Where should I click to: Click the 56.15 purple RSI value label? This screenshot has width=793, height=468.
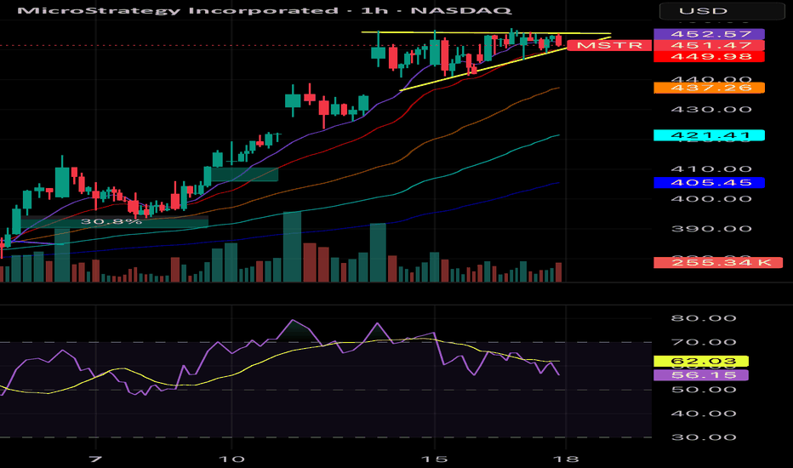click(x=701, y=375)
